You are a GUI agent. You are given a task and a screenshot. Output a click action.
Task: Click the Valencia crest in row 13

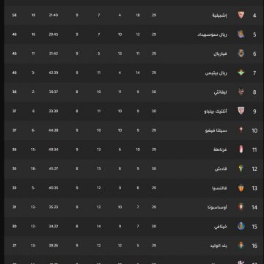point(241,188)
